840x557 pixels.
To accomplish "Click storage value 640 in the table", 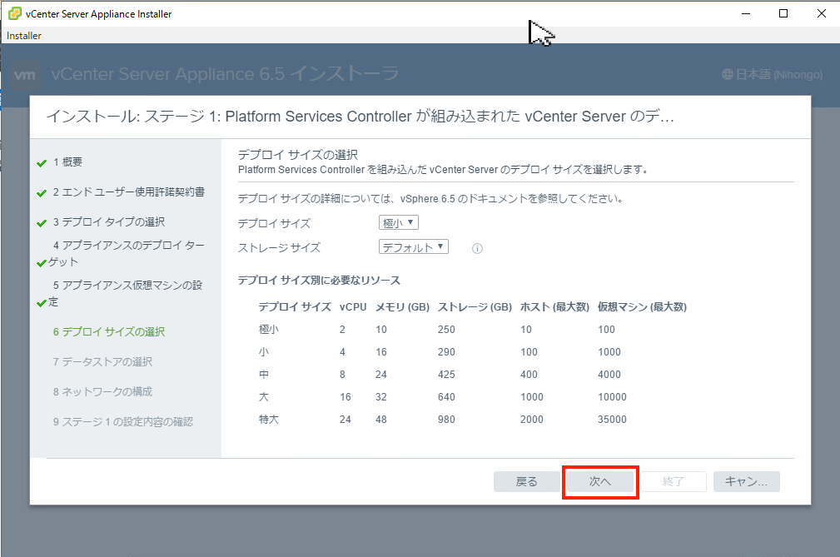I will tap(446, 397).
